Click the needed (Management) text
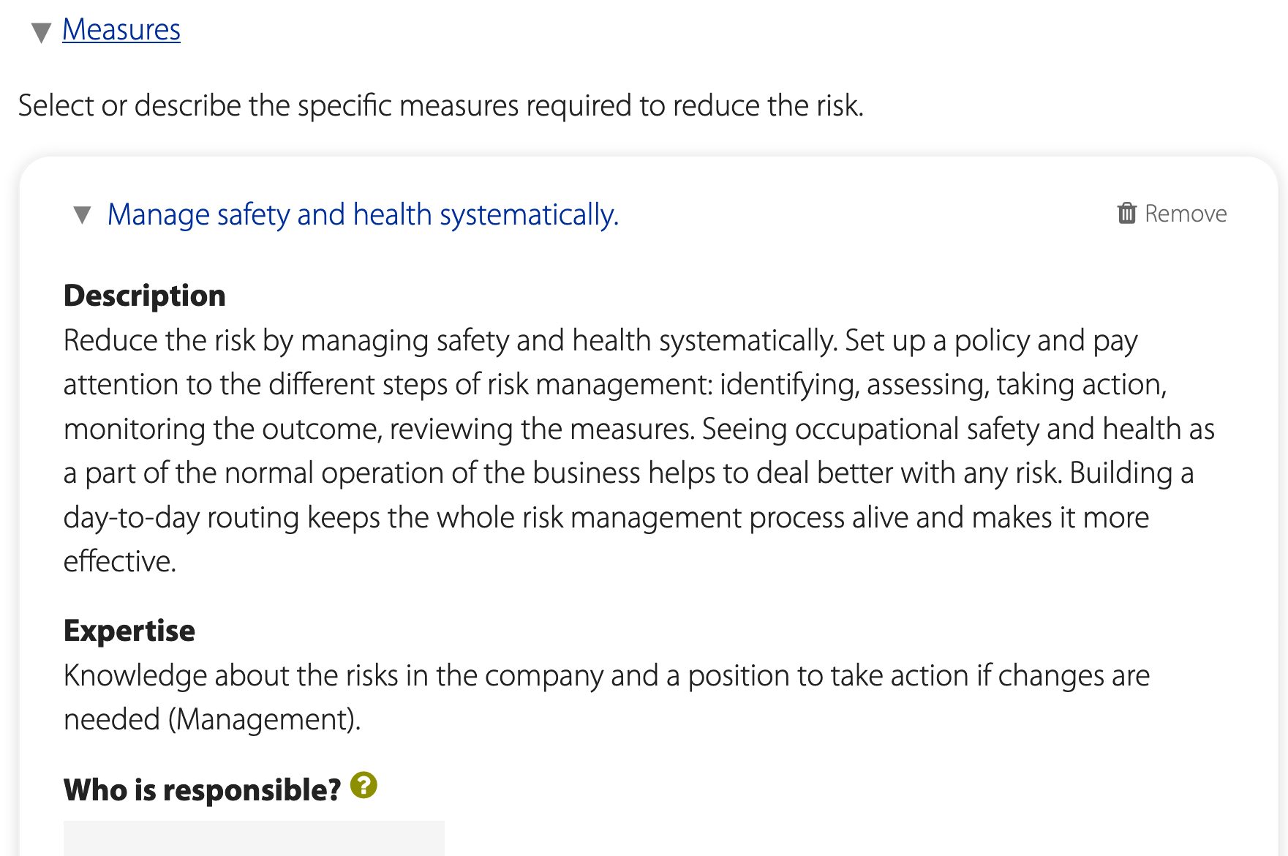Screen dimensions: 1288x856 [212, 720]
